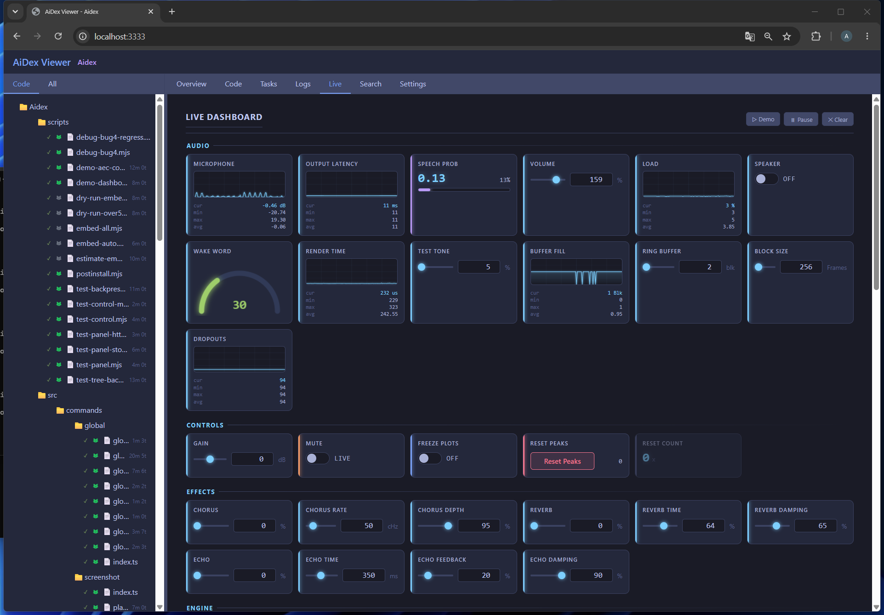Screen dimensions: 884x615
Task: View site information icon beside localhost:3333
Action: 83,36
